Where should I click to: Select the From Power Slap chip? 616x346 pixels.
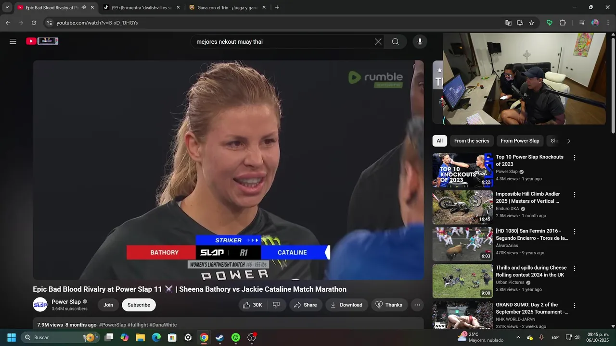click(520, 141)
